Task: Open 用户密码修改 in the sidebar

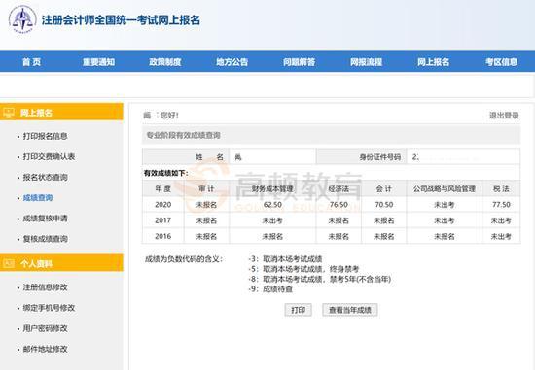Action: point(45,328)
